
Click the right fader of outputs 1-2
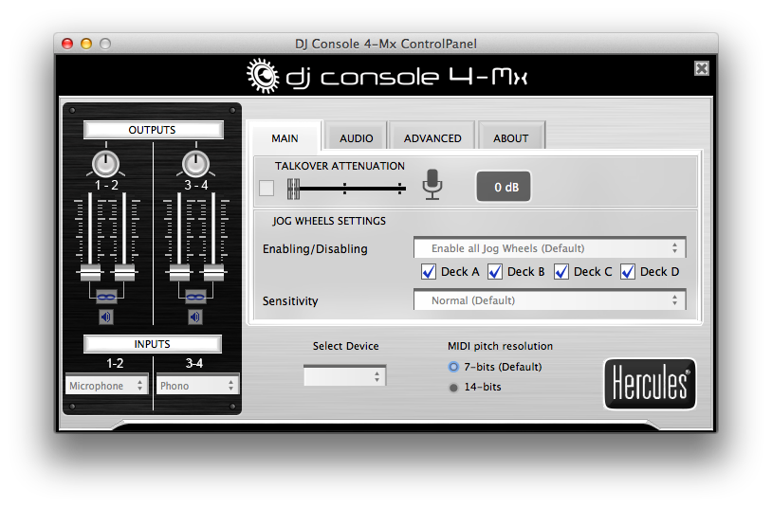(124, 272)
